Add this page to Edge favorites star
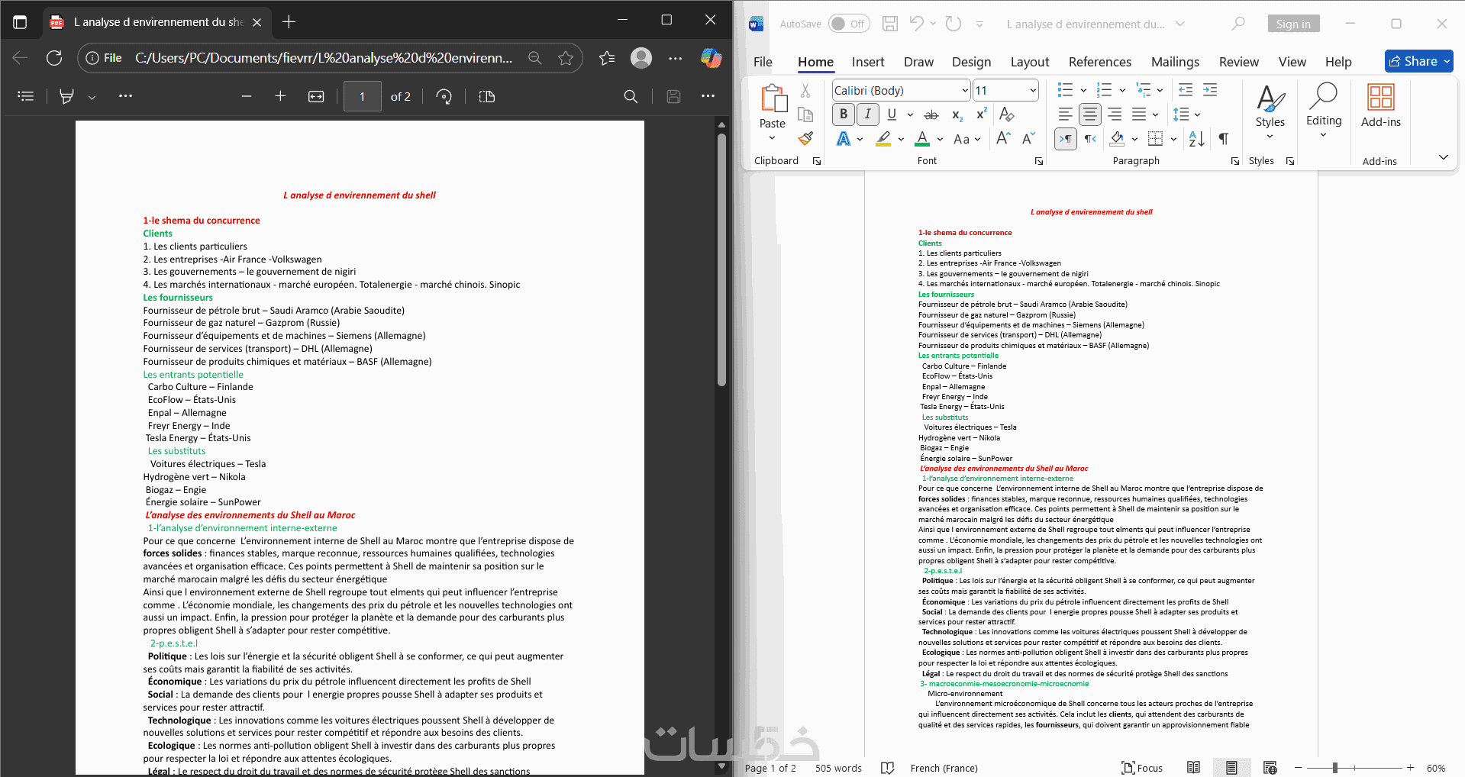1465x777 pixels. click(x=566, y=58)
